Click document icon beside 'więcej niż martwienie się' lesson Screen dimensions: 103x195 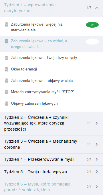tap(6, 24)
